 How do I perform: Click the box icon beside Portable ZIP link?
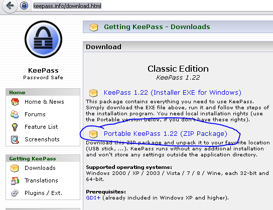[93, 134]
